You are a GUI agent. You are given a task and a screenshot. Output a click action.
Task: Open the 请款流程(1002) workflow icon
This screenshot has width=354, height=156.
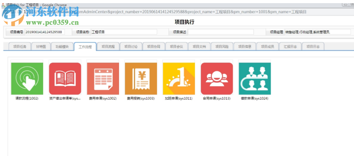(x=27, y=78)
